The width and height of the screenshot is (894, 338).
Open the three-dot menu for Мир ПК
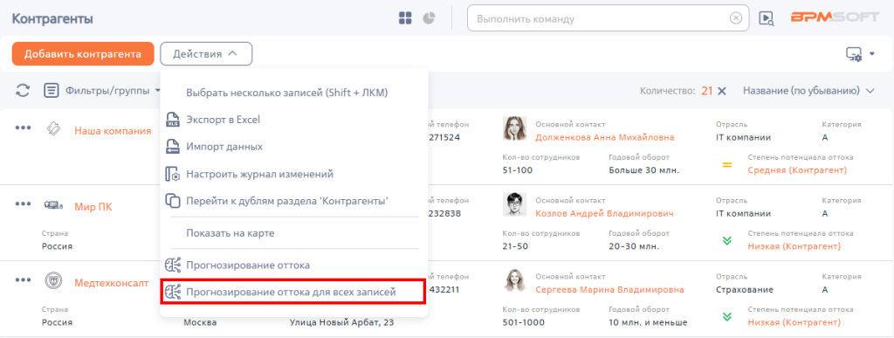pos(23,203)
